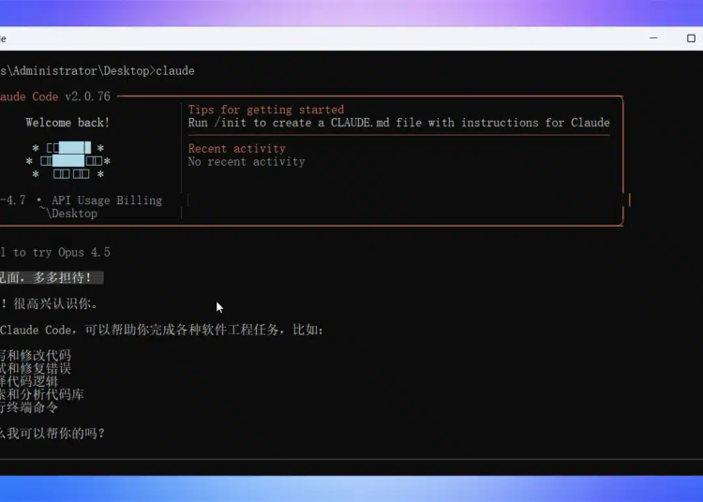703x502 pixels.
Task: Click the 'No recent activity' line
Action: point(247,162)
